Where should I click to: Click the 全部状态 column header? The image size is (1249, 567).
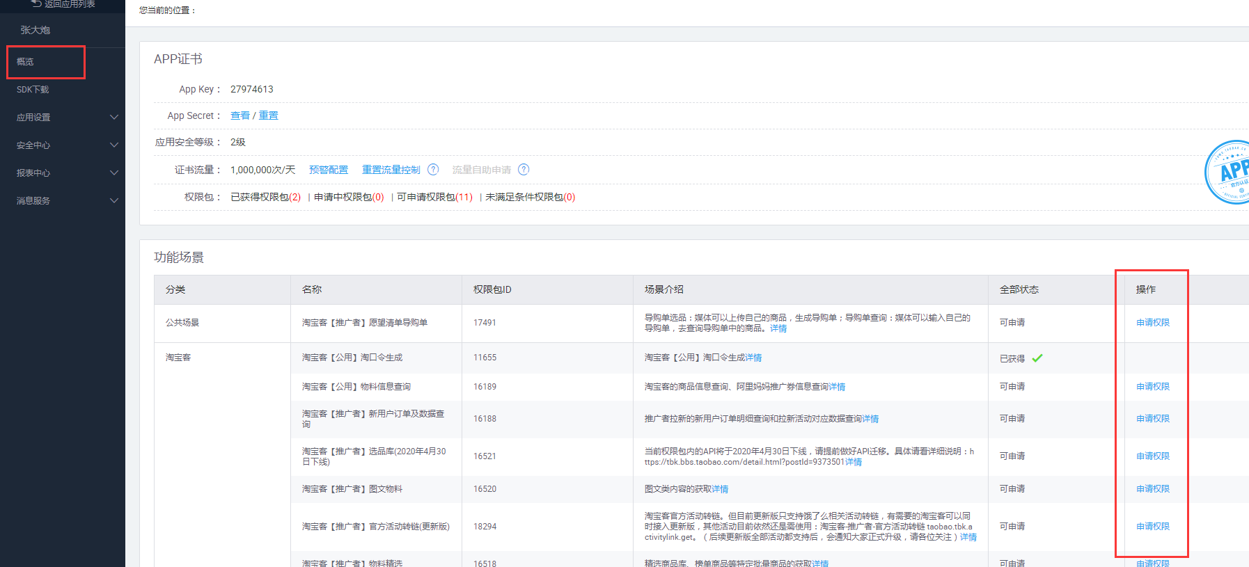tap(1019, 289)
